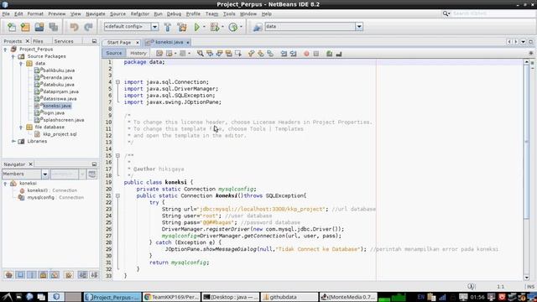Open the Navigate menu

(95, 14)
